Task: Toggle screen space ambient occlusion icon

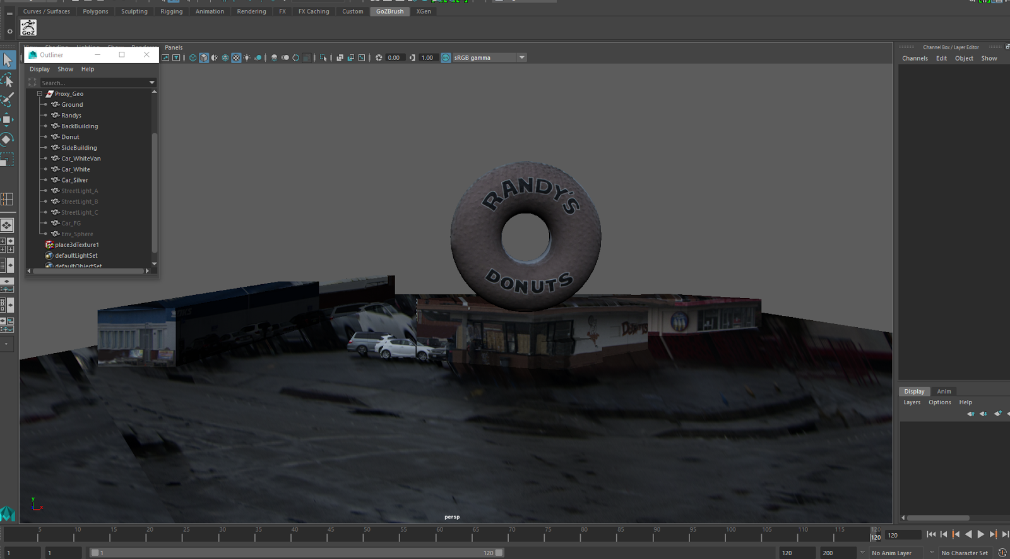Action: coord(274,57)
